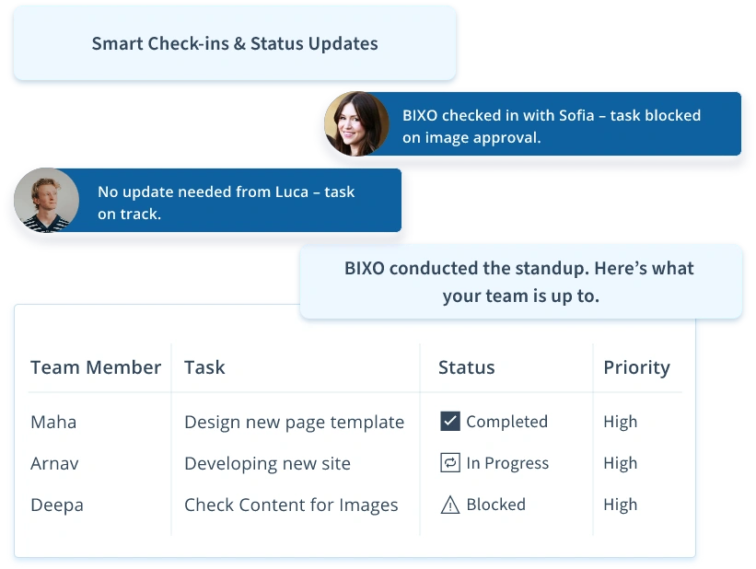Click the woman's avatar in the Sofia message

click(x=356, y=124)
